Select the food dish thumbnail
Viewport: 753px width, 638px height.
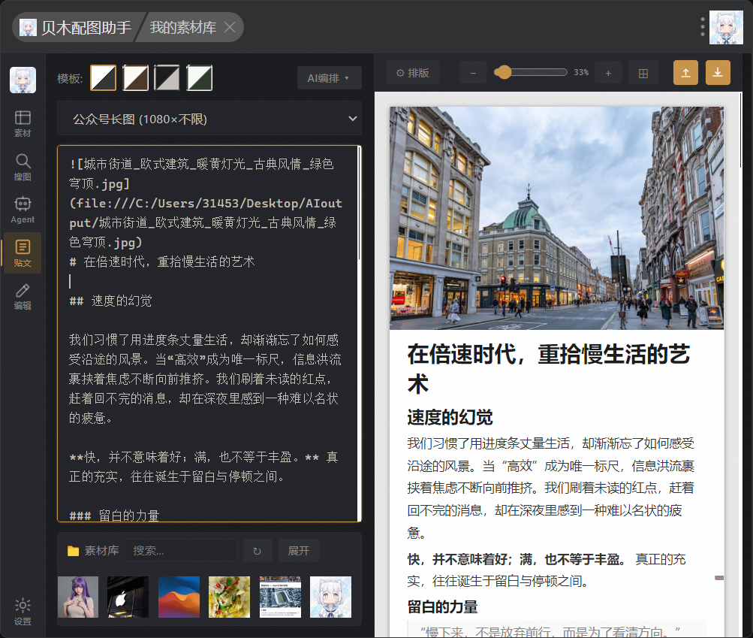(229, 597)
